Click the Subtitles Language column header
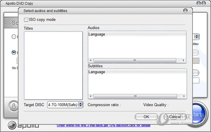 point(138,72)
